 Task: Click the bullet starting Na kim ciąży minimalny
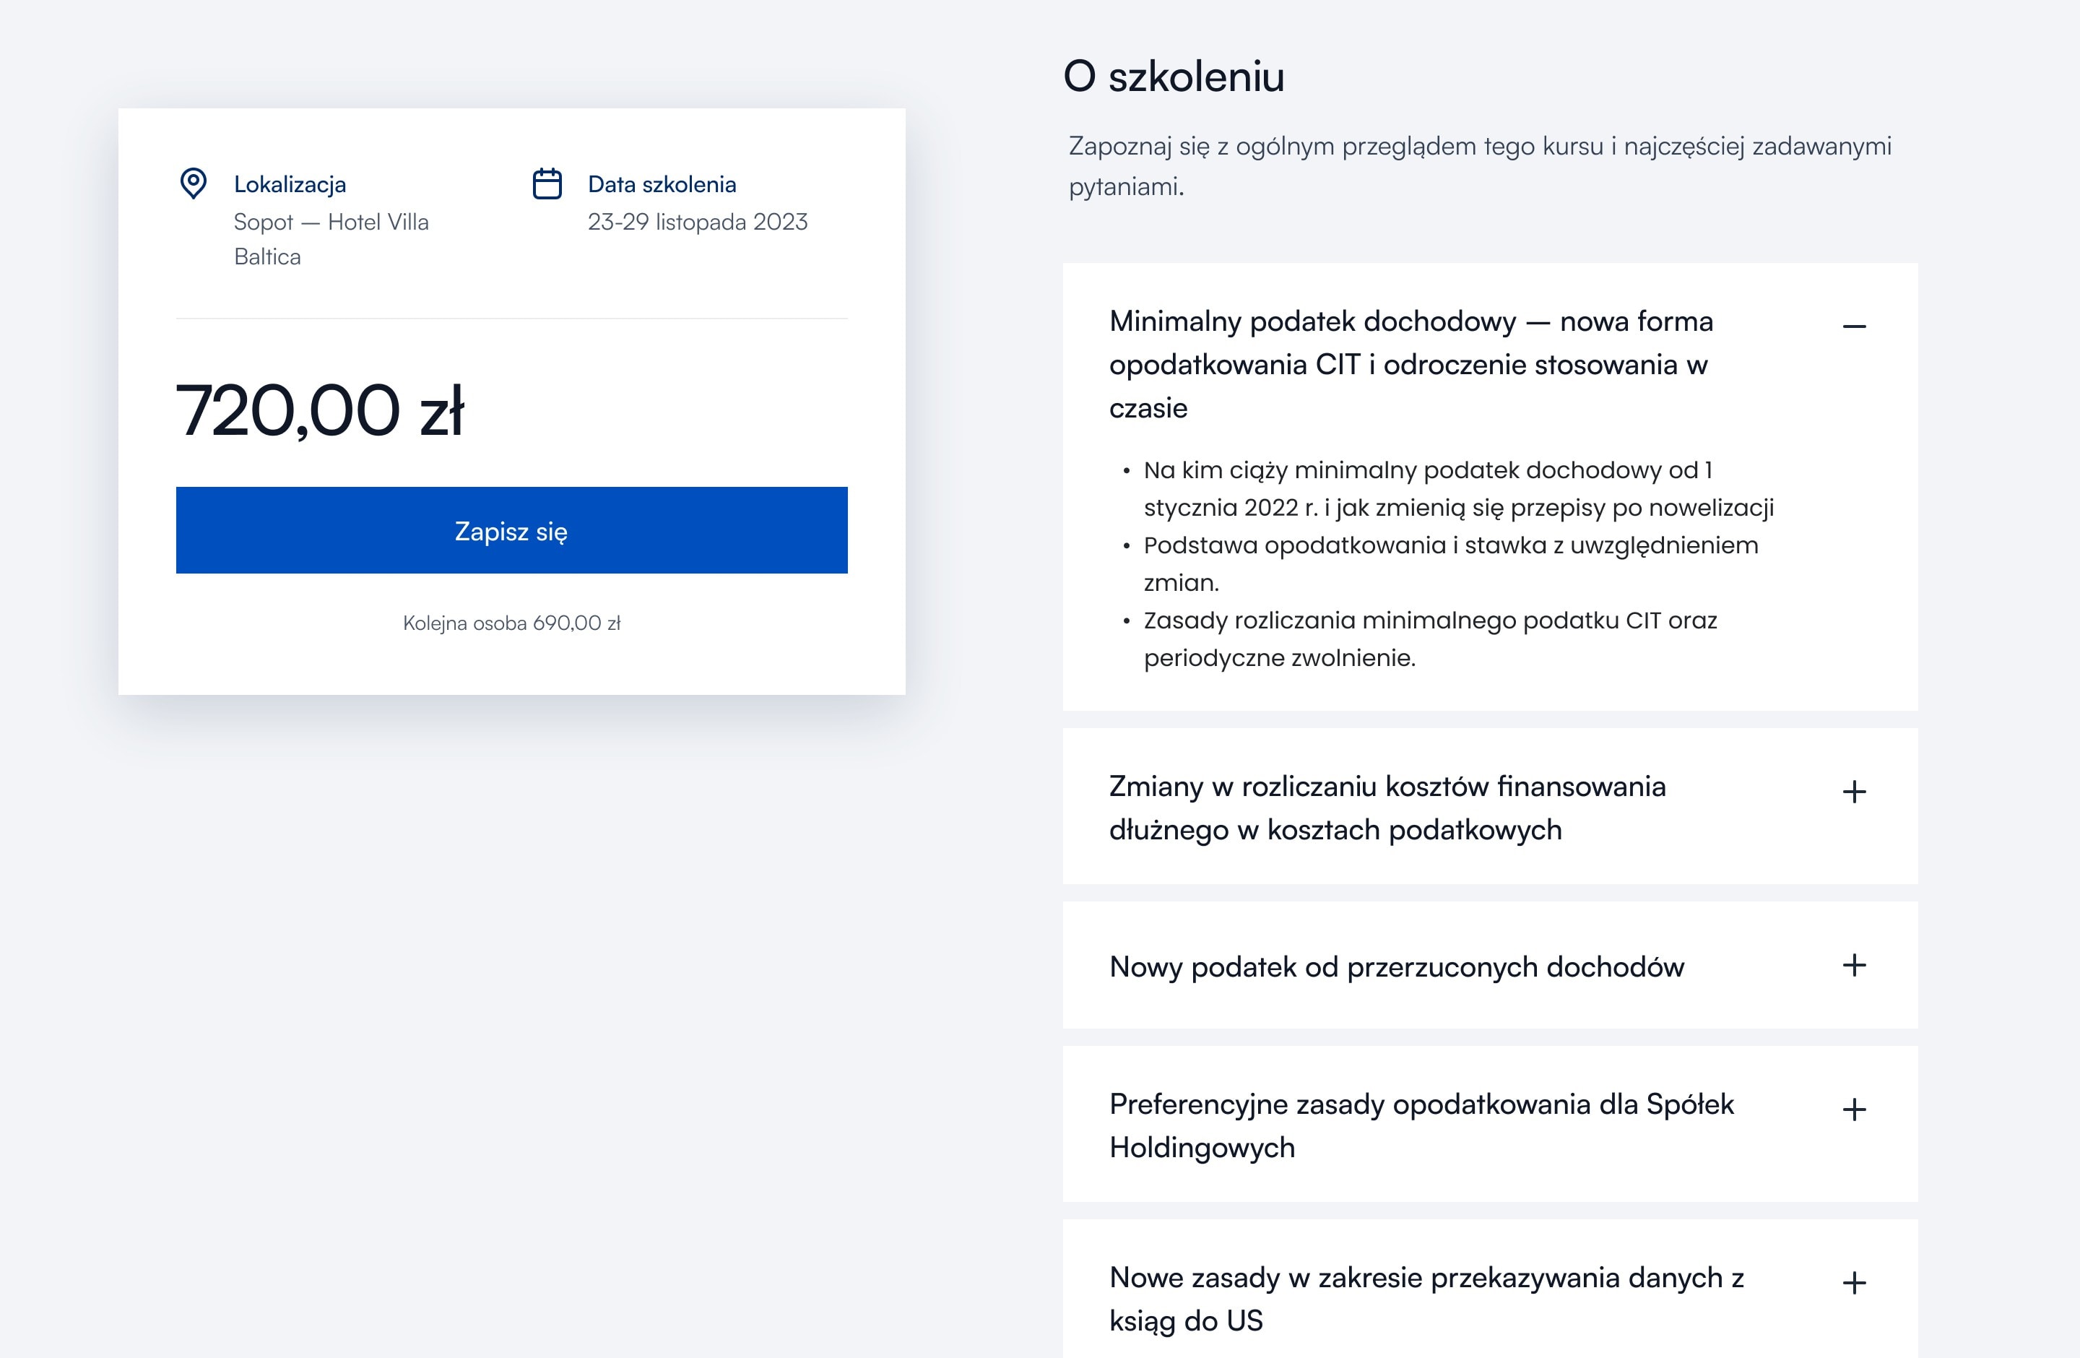coord(1459,488)
